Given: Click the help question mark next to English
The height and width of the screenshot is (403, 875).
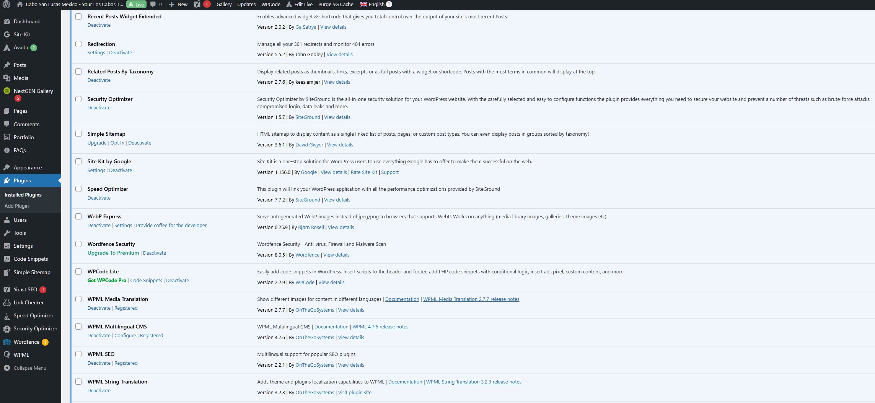Looking at the screenshot, I should [389, 4].
